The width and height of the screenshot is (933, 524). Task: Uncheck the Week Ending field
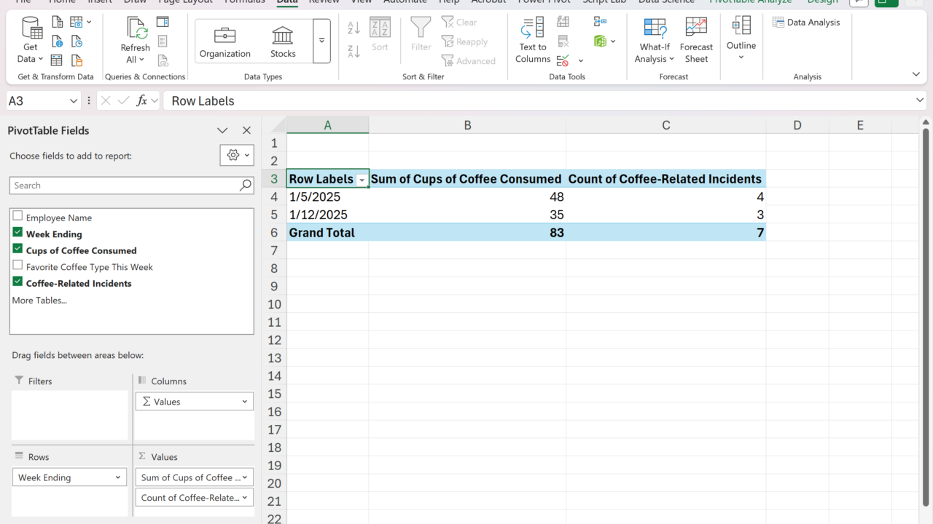point(18,234)
